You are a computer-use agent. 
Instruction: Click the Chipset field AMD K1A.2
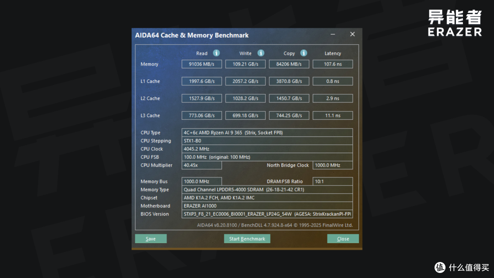[x=267, y=198]
